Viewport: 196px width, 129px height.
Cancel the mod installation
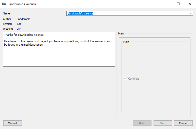tap(183, 123)
